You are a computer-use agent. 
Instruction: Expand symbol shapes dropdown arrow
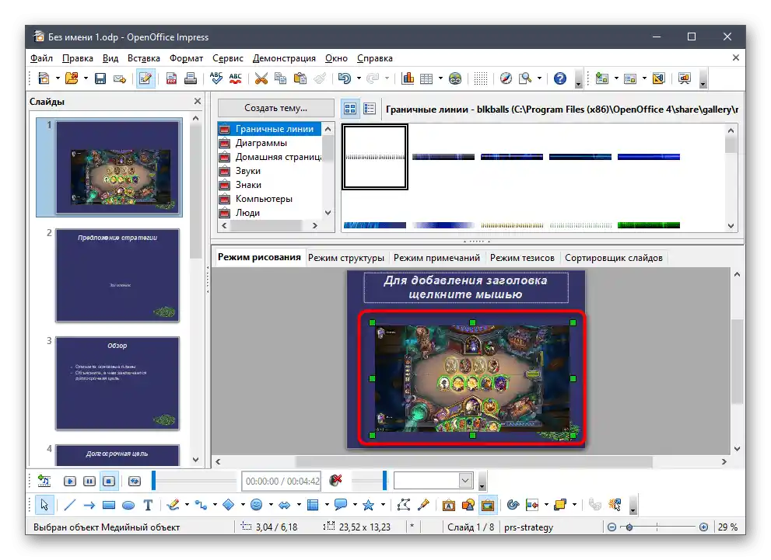tap(269, 505)
